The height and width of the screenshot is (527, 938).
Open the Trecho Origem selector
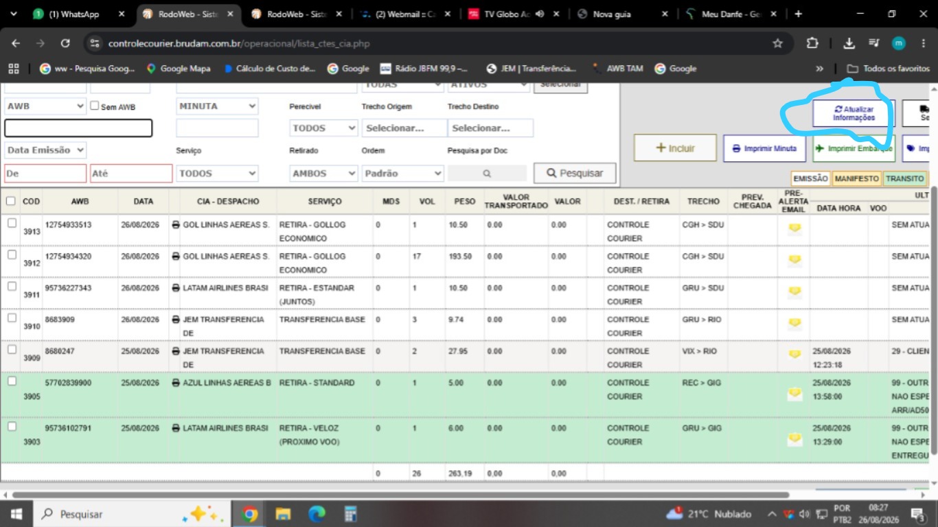coord(404,128)
